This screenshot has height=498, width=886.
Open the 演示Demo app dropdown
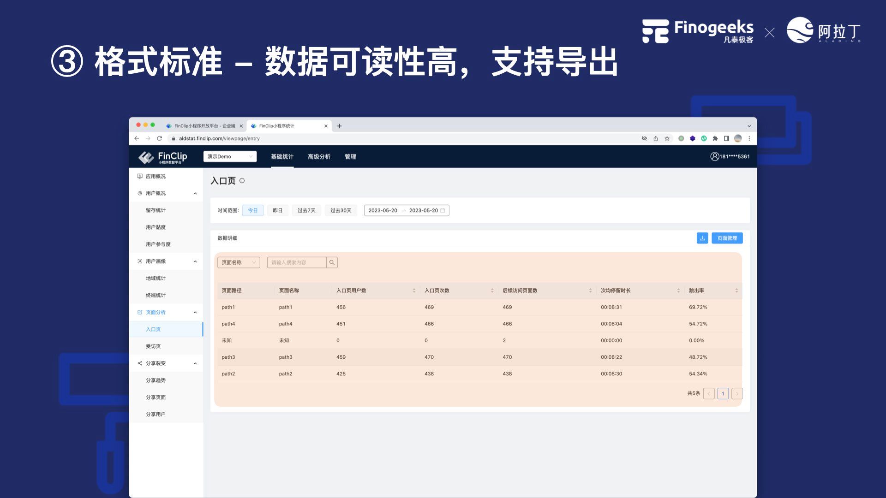click(x=230, y=156)
